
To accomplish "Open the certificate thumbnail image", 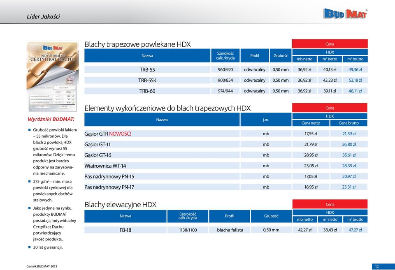I will pos(52,76).
